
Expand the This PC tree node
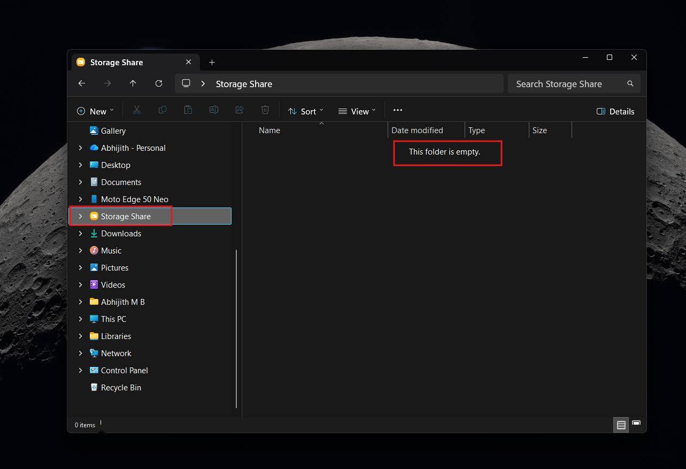(x=80, y=319)
